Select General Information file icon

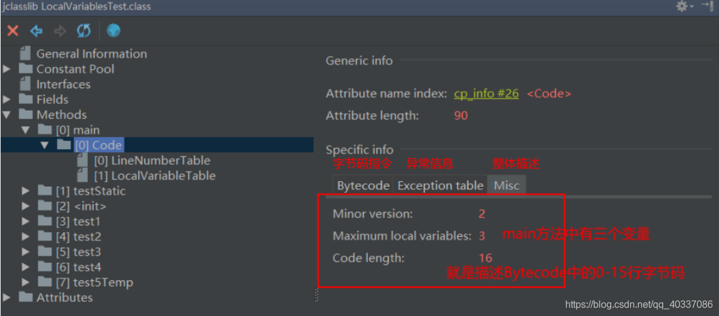pos(25,54)
